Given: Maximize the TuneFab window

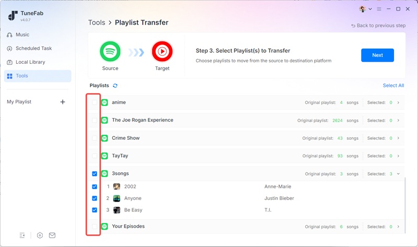Looking at the screenshot, I should (398, 9).
